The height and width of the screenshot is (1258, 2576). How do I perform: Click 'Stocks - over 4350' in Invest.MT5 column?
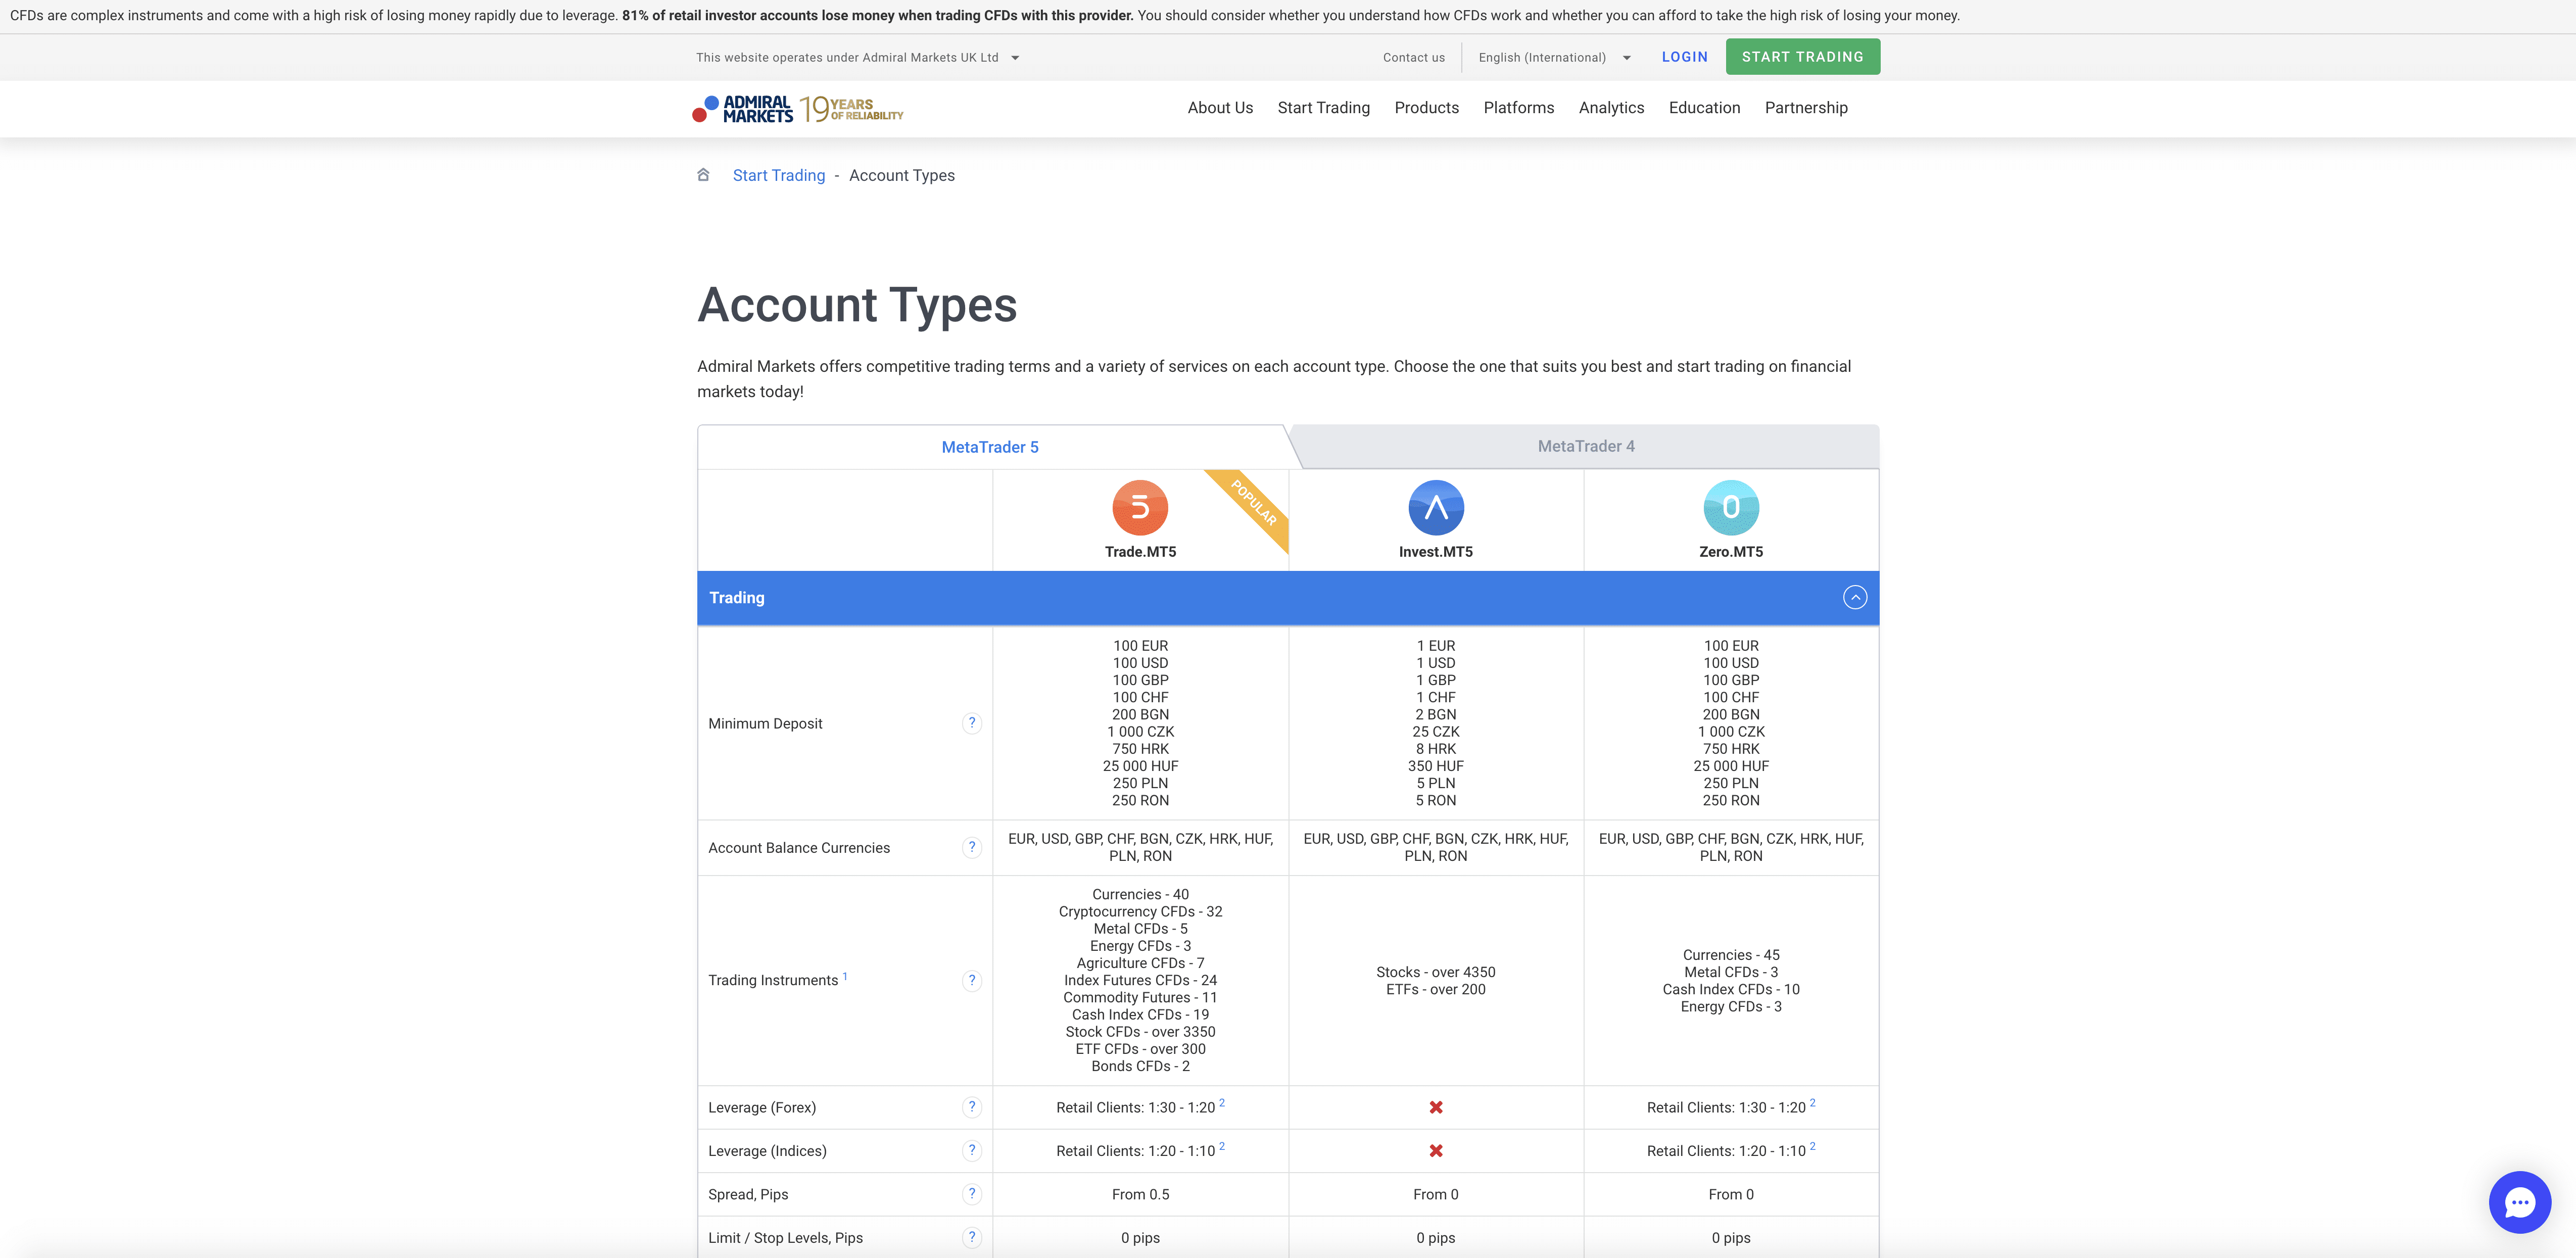pyautogui.click(x=1436, y=973)
